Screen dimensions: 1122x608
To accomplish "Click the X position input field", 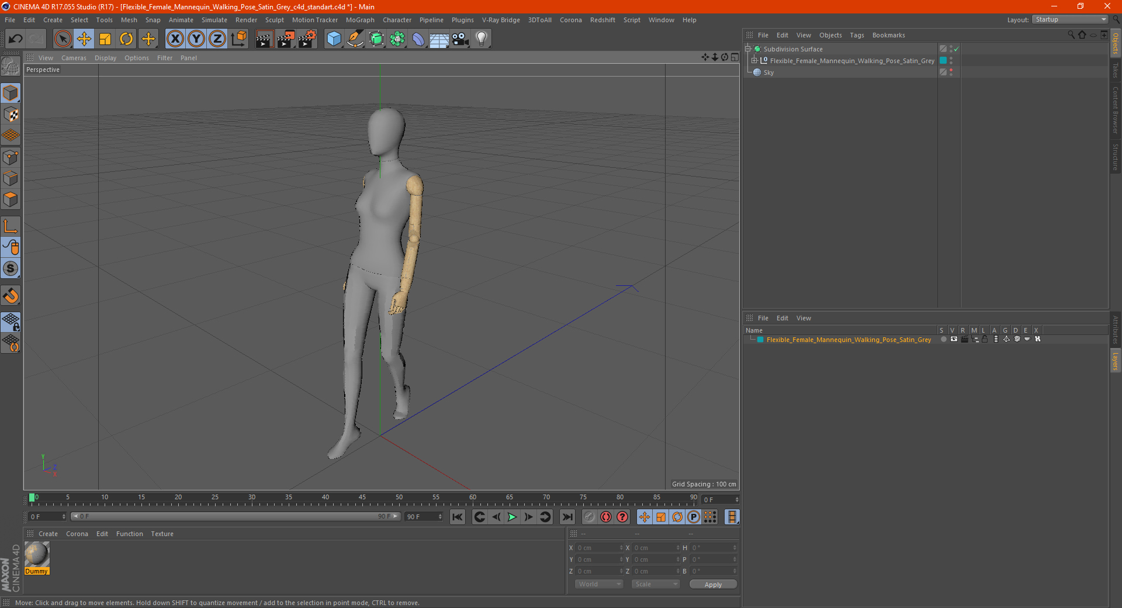I will click(598, 548).
